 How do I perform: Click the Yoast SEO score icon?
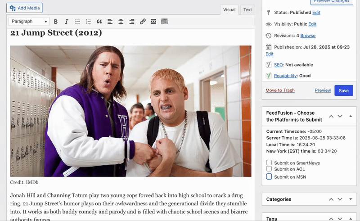[269, 65]
